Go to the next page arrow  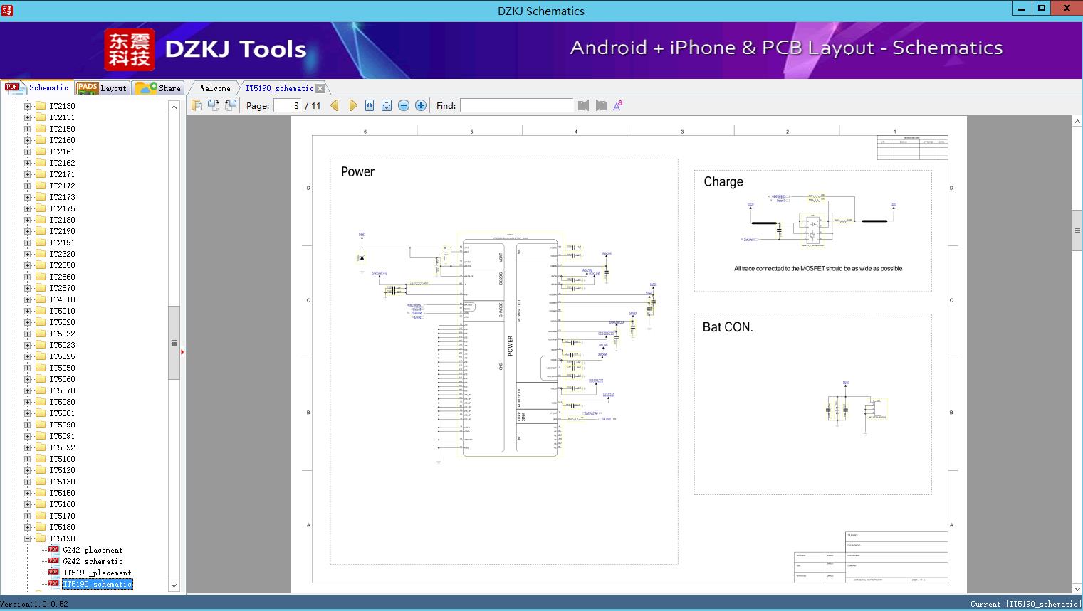click(353, 105)
